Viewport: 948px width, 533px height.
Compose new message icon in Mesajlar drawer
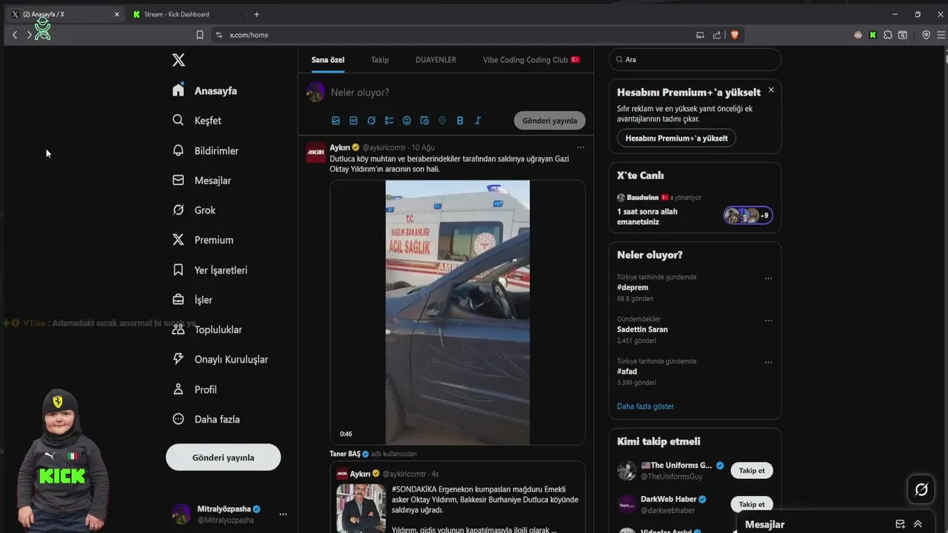point(900,524)
